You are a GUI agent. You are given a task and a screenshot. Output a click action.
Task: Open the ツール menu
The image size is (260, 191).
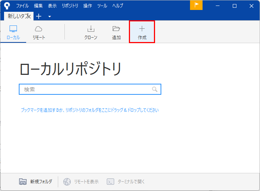(x=102, y=6)
